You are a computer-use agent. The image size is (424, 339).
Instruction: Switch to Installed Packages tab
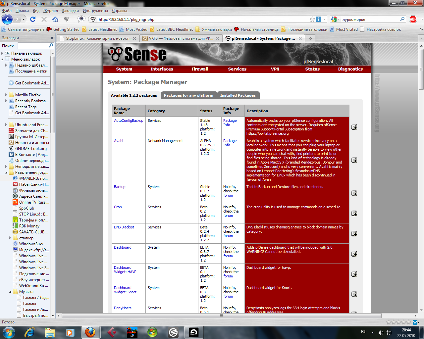click(x=238, y=95)
